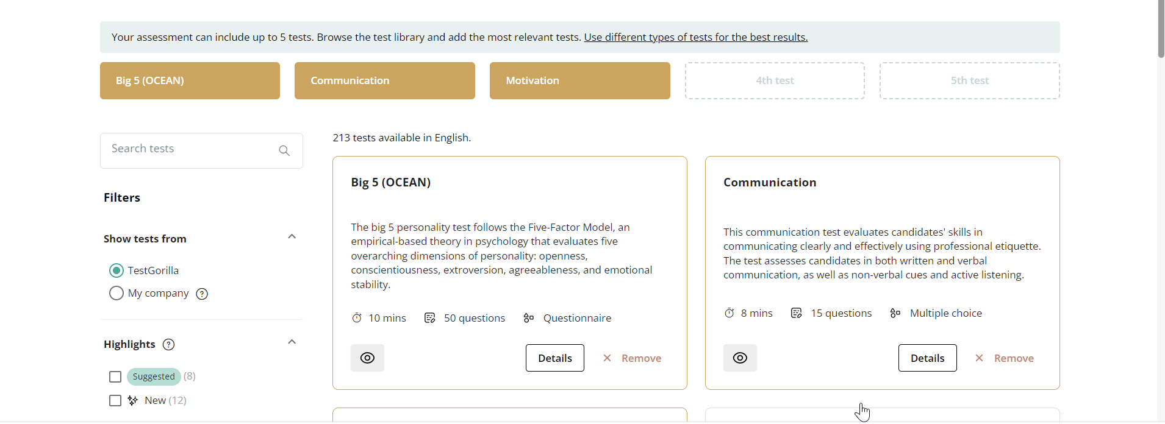
Task: Collapse the Highlights filter section
Action: [x=292, y=342]
